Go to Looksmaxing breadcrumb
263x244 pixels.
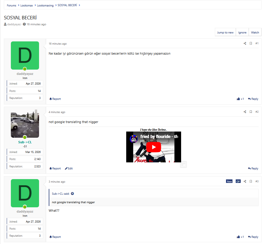45,5
